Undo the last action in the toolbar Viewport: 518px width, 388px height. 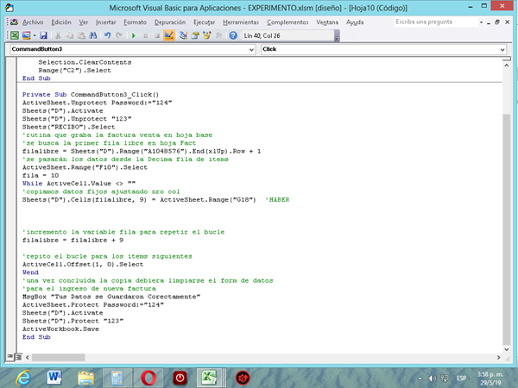tap(107, 35)
